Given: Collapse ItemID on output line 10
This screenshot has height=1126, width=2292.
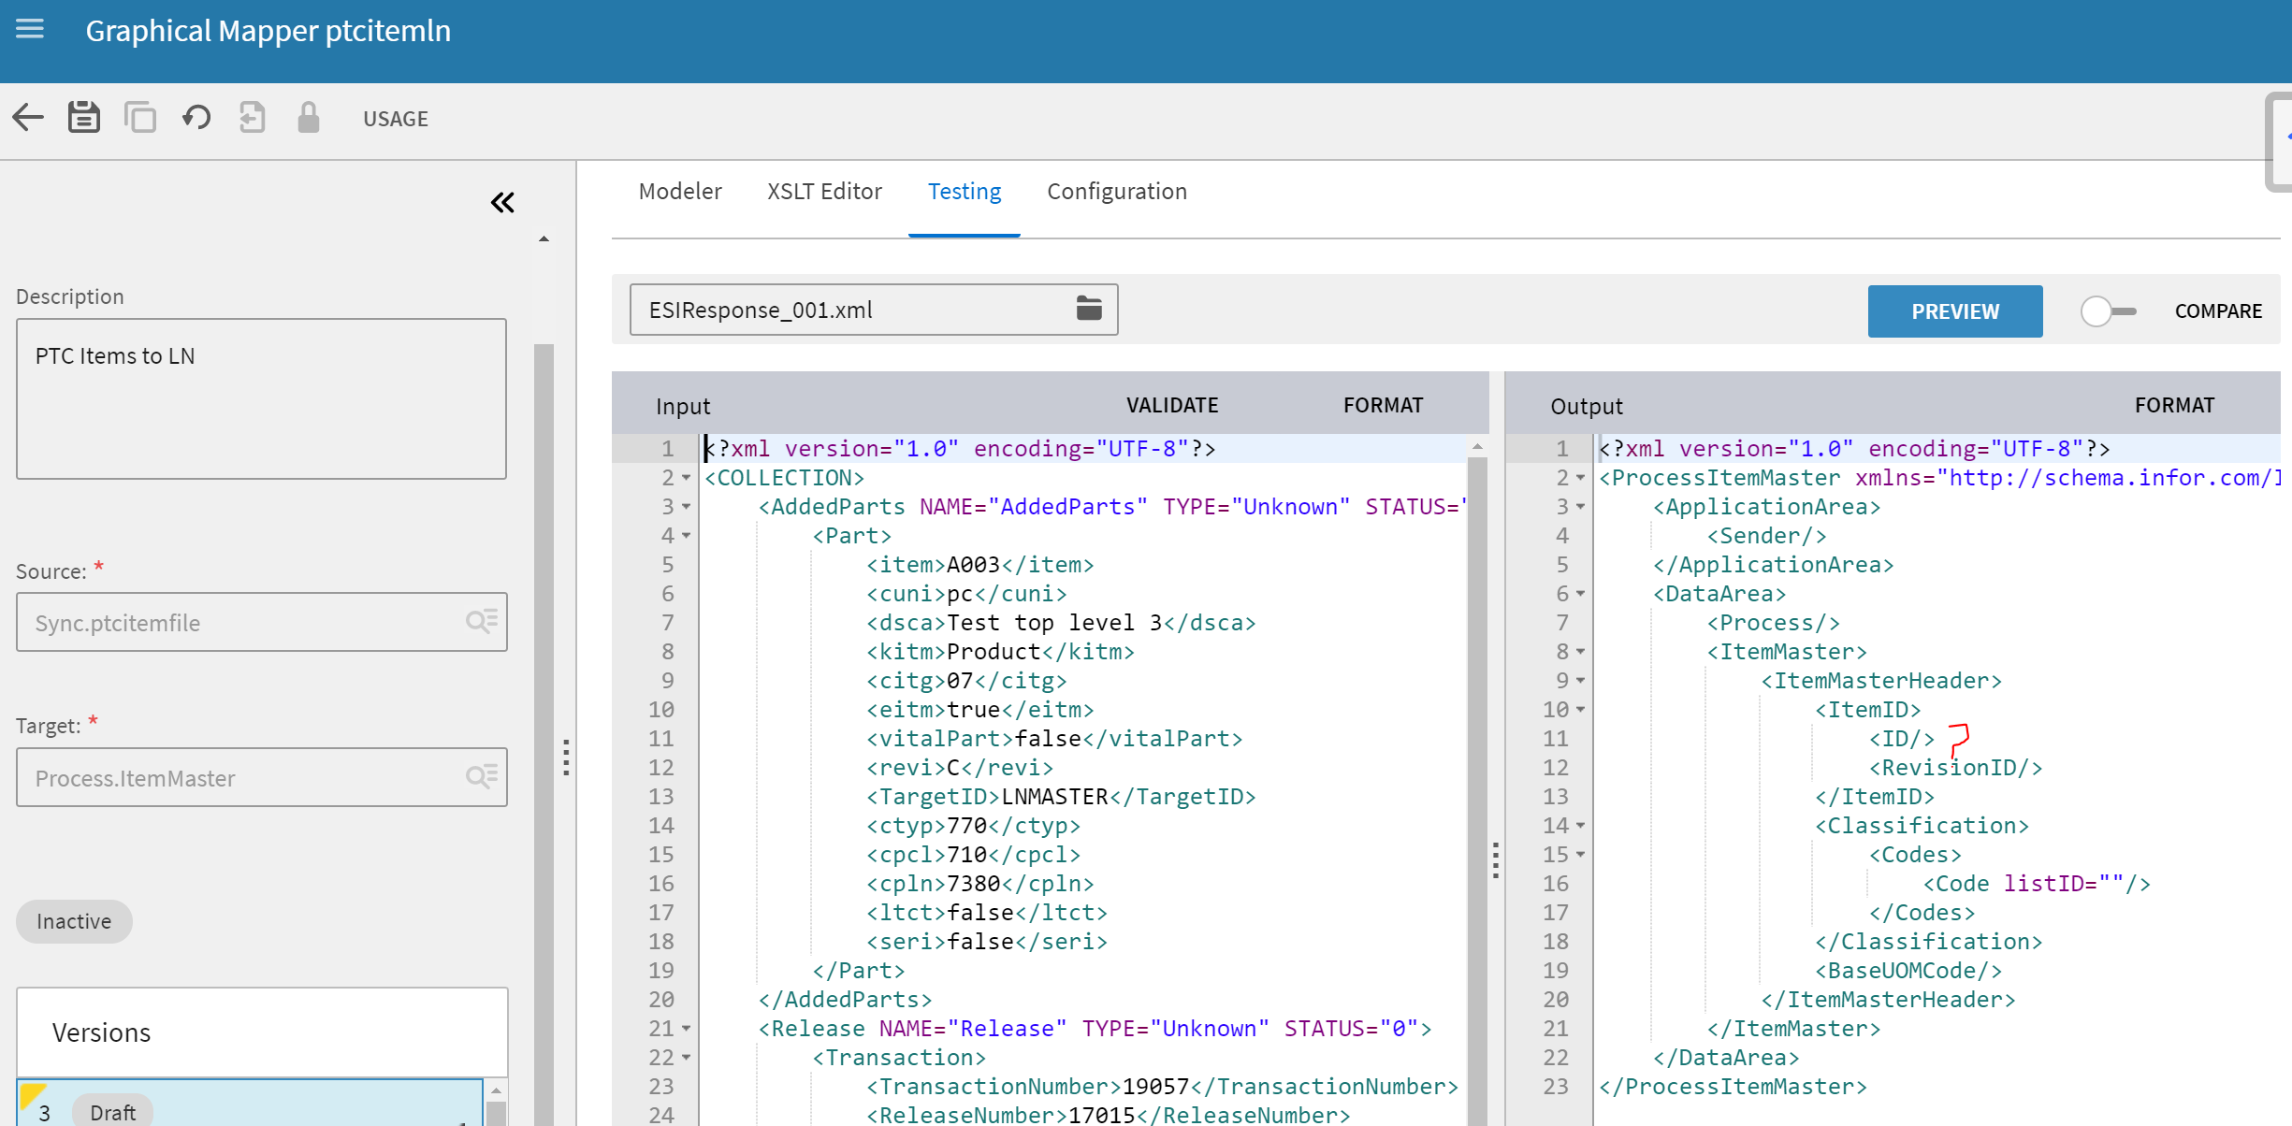Looking at the screenshot, I should click(1580, 711).
